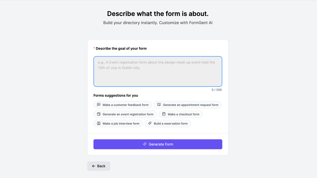
Task: Click the ID badge icon on job interview chip
Action: coord(98,123)
